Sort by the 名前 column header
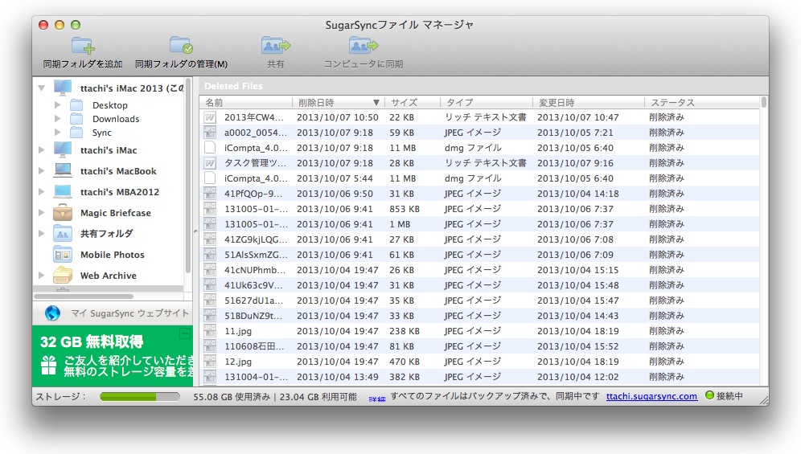Image resolution: width=801 pixels, height=454 pixels. (246, 102)
